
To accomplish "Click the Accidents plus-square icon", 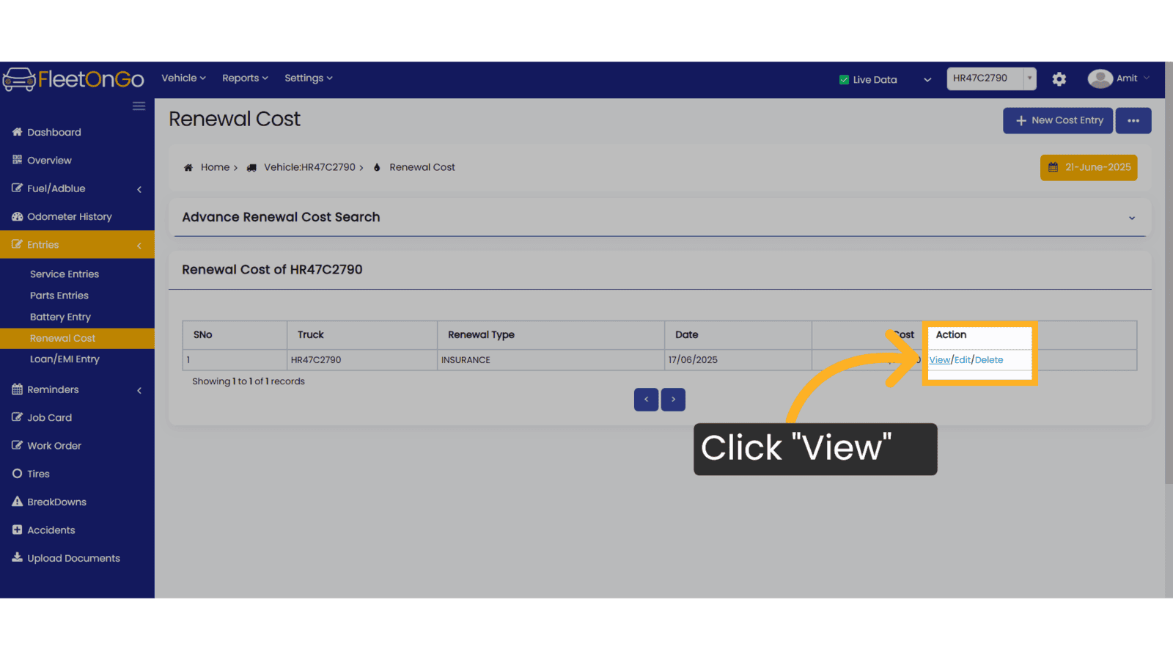I will click(17, 529).
